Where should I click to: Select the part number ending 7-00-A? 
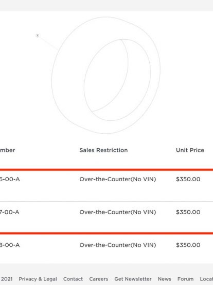[x=9, y=212]
